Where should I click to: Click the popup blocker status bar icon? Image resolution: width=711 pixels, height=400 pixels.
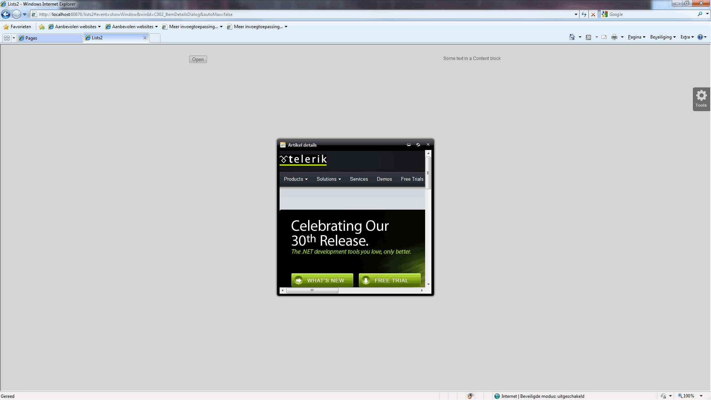tap(470, 396)
